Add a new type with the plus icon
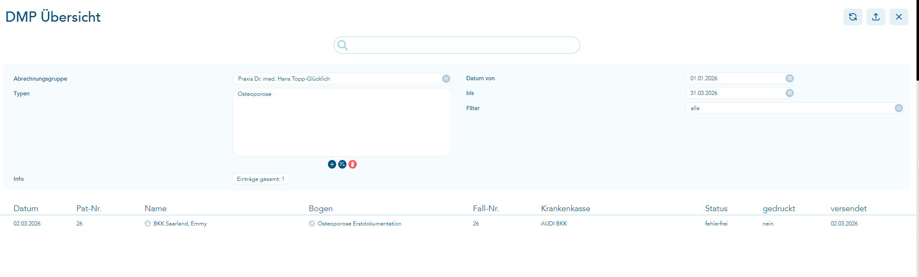This screenshot has height=277, width=919. pos(332,164)
